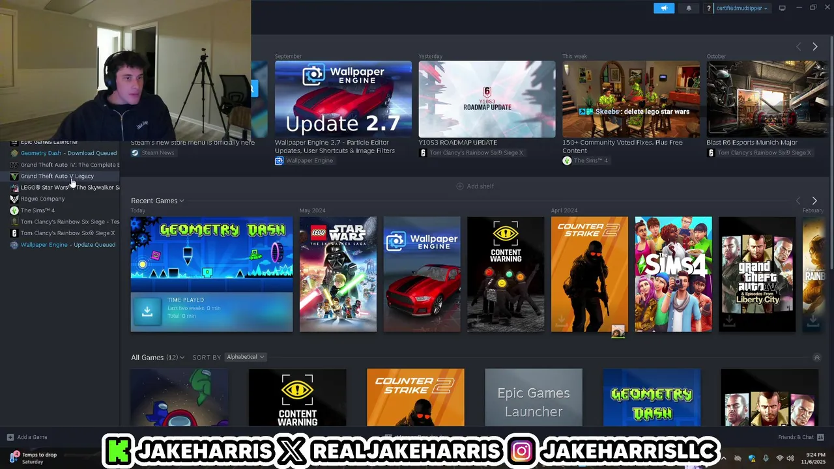Open the taskbar weather widget Temps to drop
This screenshot has width=834, height=469.
click(34, 458)
